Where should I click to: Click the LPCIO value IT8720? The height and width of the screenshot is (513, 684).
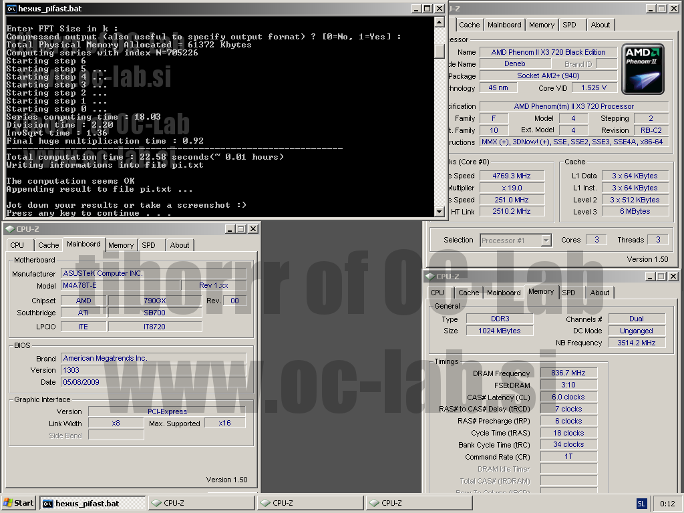pyautogui.click(x=155, y=327)
